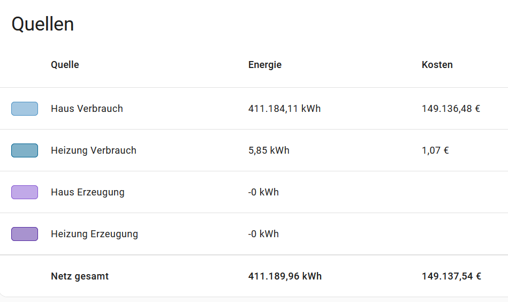The height and width of the screenshot is (302, 508).
Task: Click the Netz gesamt total label
Action: pos(80,276)
